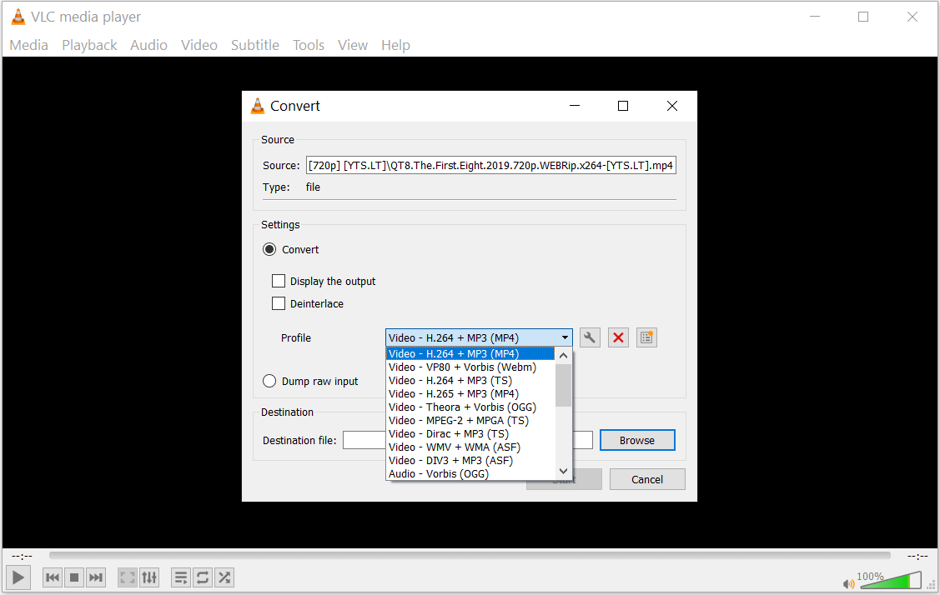Choose Video - MPEG-2 + MPGA (TS)
940x595 pixels.
[470, 421]
